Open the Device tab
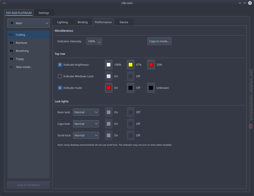Viewport: 254px width, 196px height. (124, 22)
